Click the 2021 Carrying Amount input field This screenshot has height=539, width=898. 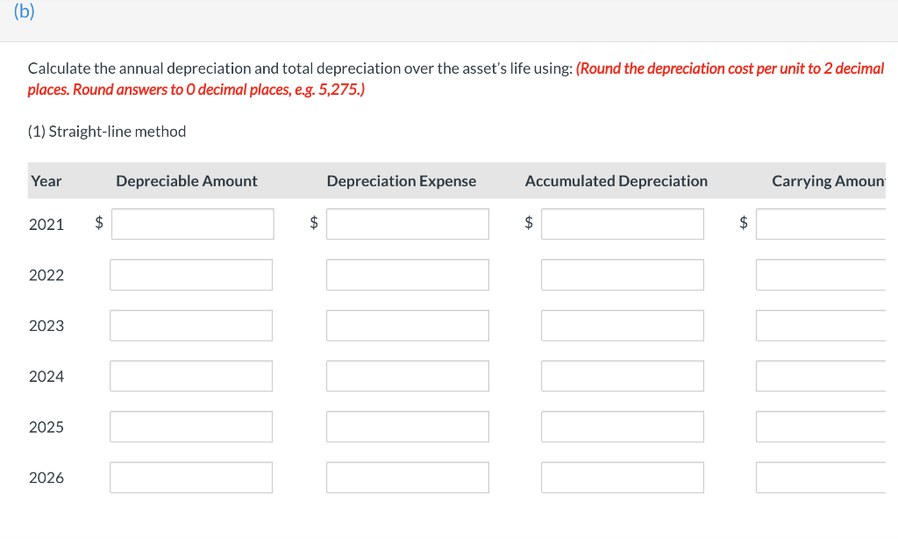coord(821,224)
